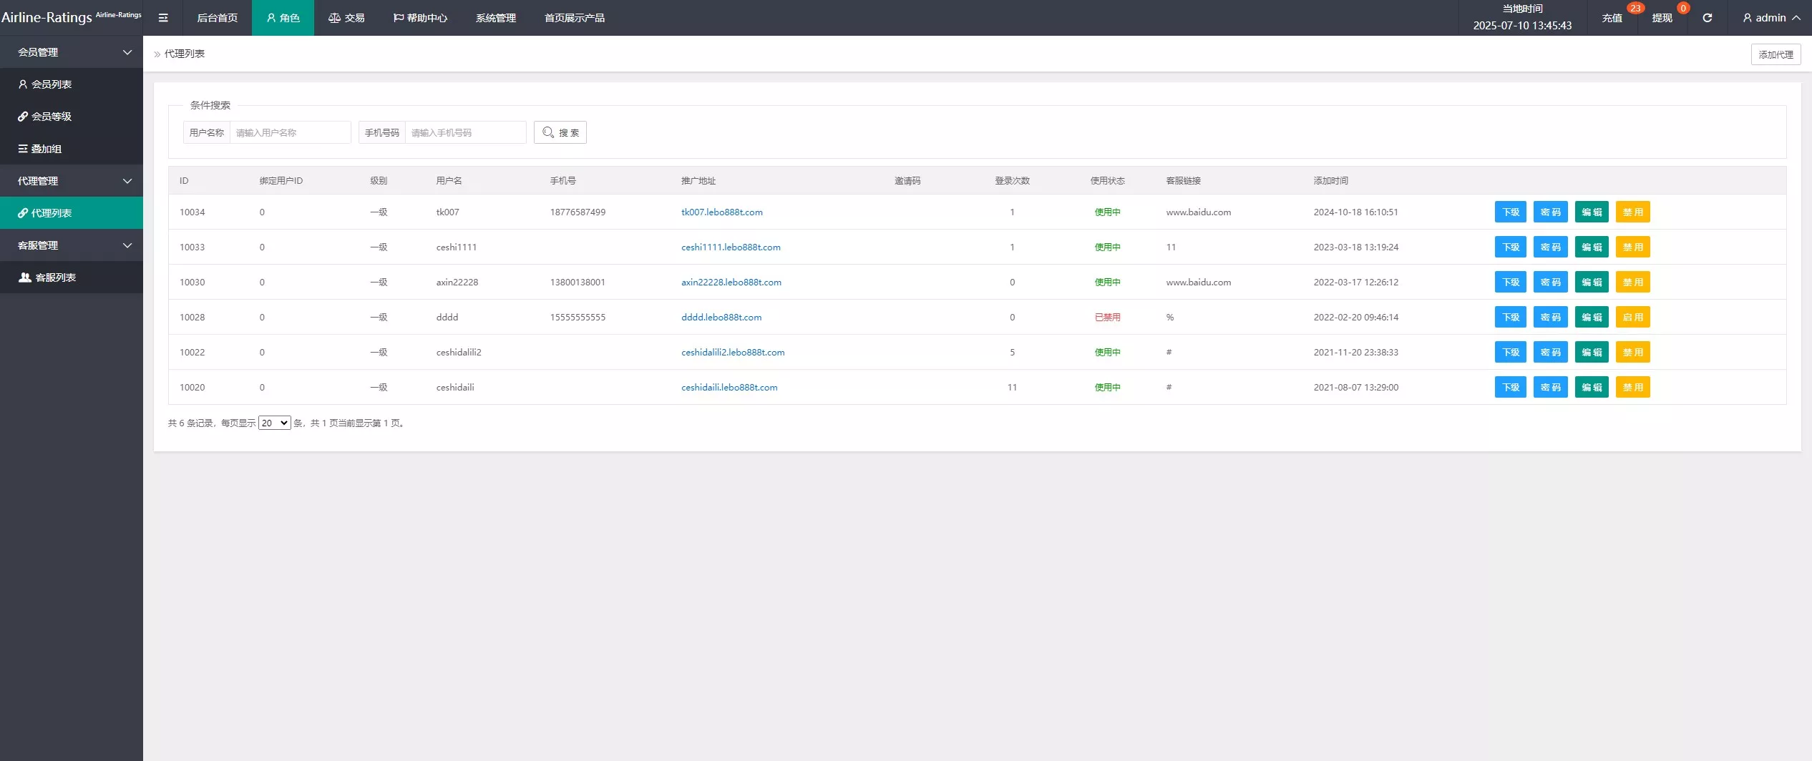This screenshot has height=761, width=1812.
Task: Open 充值 notifications with badge 23
Action: tap(1612, 18)
